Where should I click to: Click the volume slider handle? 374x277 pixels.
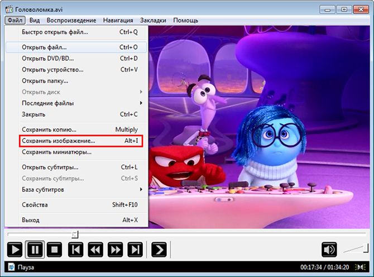point(366,248)
